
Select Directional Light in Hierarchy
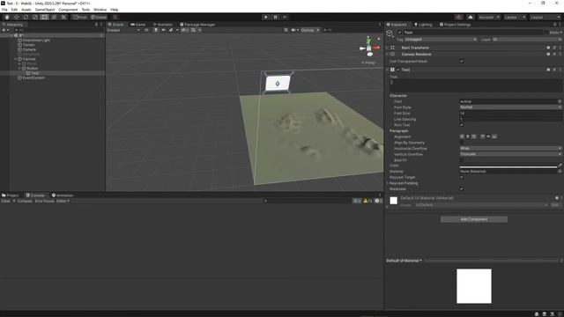click(x=36, y=41)
